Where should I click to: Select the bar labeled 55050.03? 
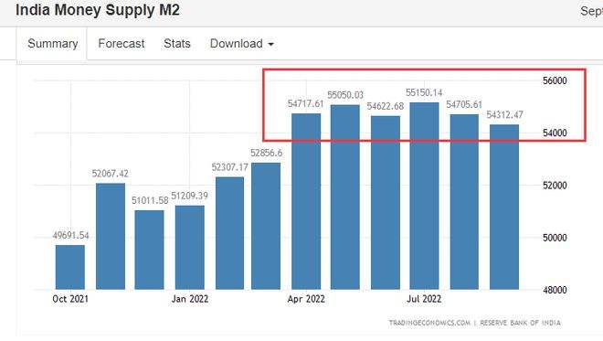coord(345,197)
